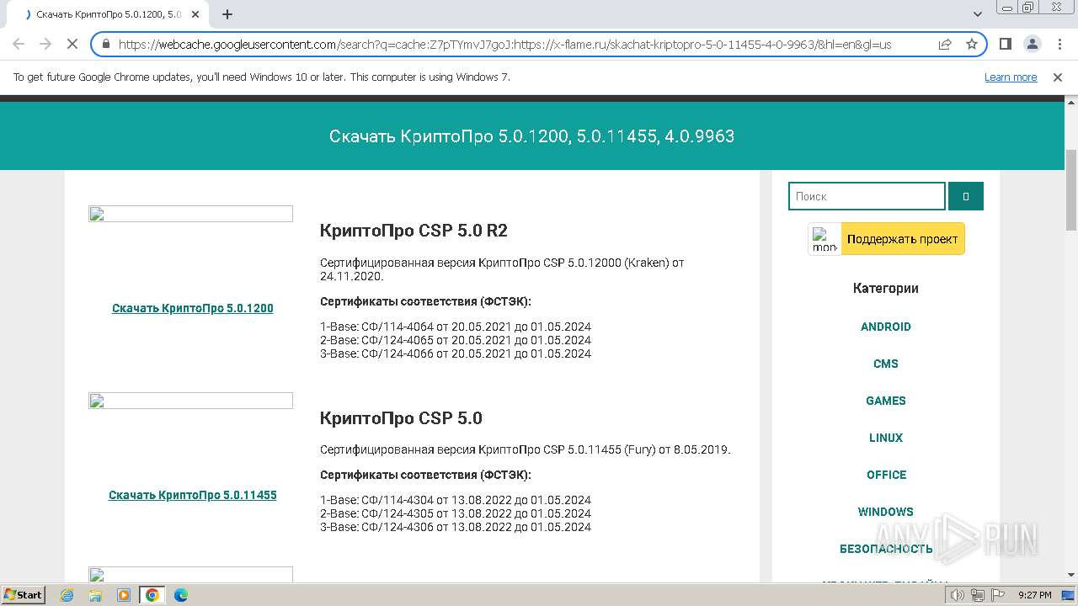
Task: Open Action Center flag icon
Action: click(998, 595)
